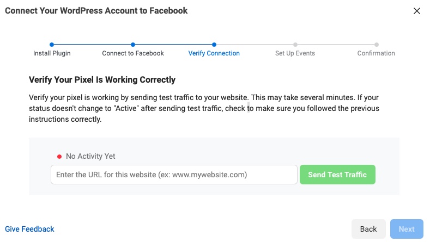The height and width of the screenshot is (242, 430).
Task: Click the Confirmation step dot
Action: pyautogui.click(x=376, y=45)
